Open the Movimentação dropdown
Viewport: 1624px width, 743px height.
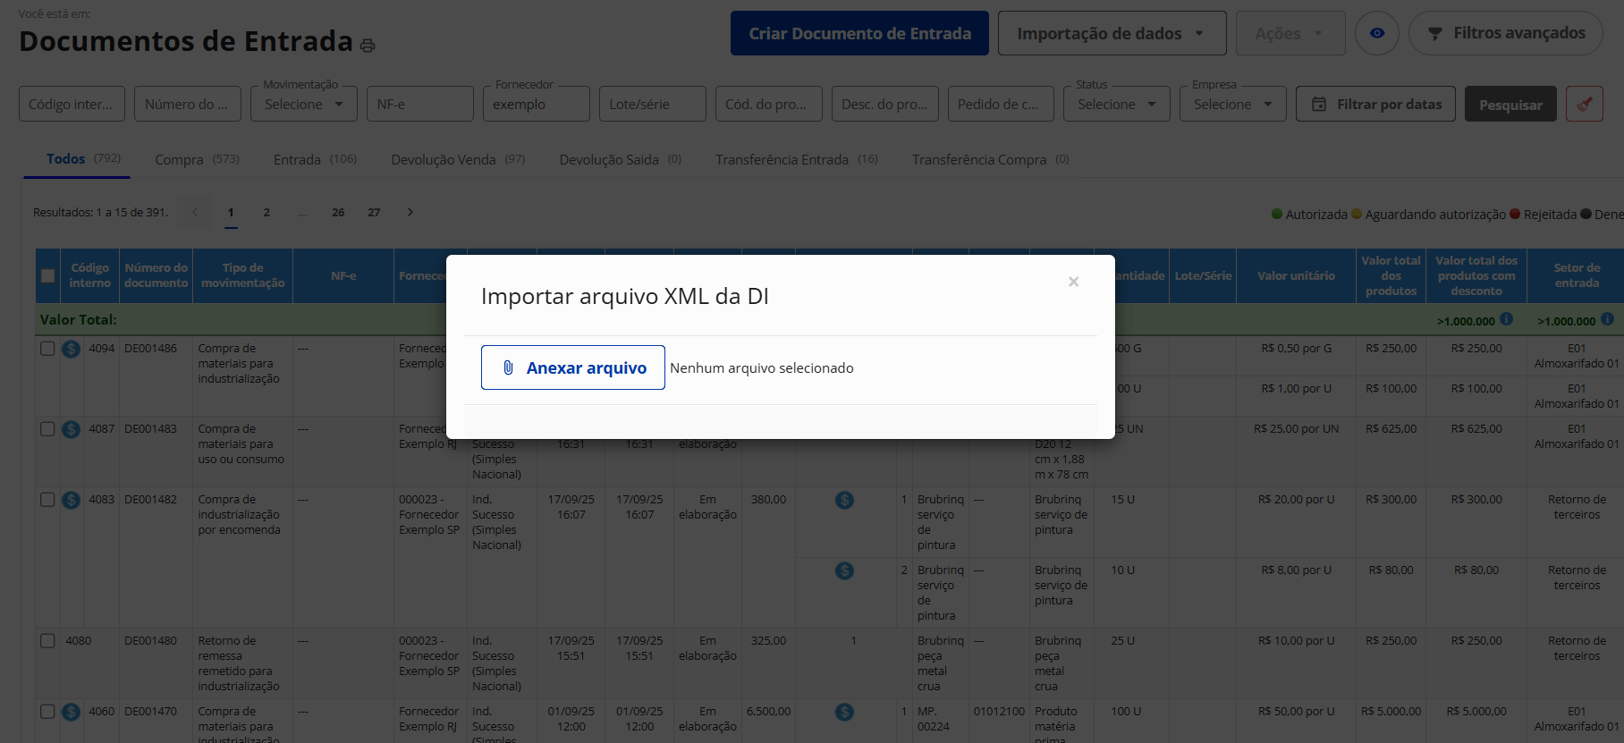click(303, 104)
